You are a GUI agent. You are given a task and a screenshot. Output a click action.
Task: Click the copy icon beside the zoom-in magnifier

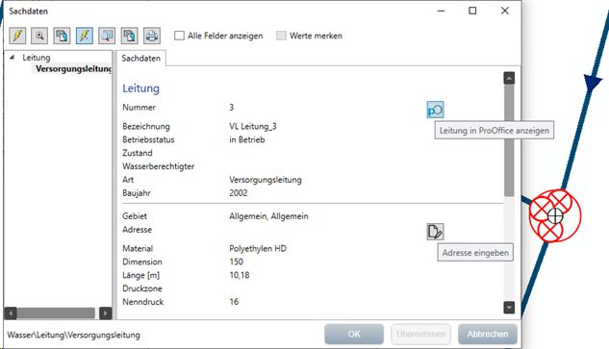[x=63, y=36]
